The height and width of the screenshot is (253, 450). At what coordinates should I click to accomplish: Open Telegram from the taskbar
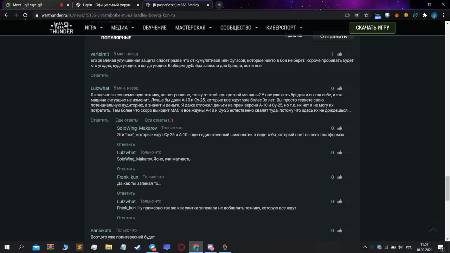pos(153,247)
